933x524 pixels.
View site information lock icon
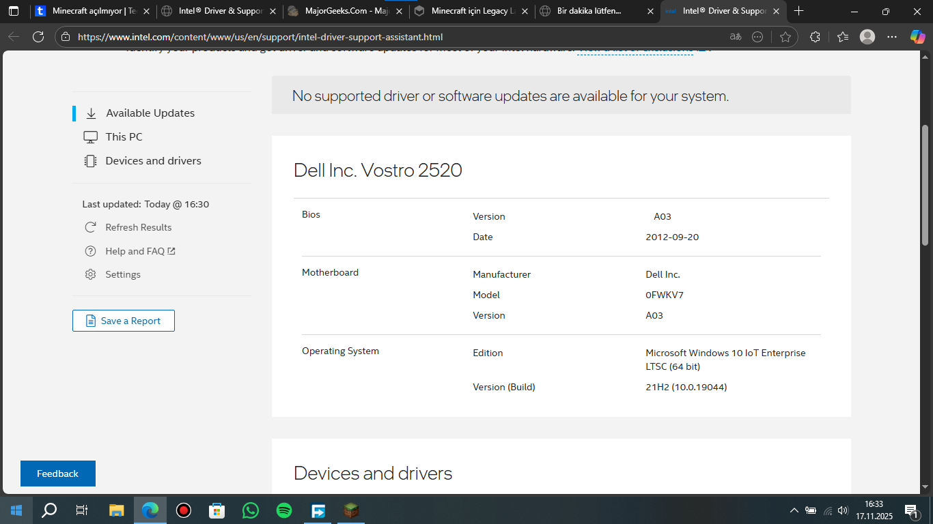(65, 37)
